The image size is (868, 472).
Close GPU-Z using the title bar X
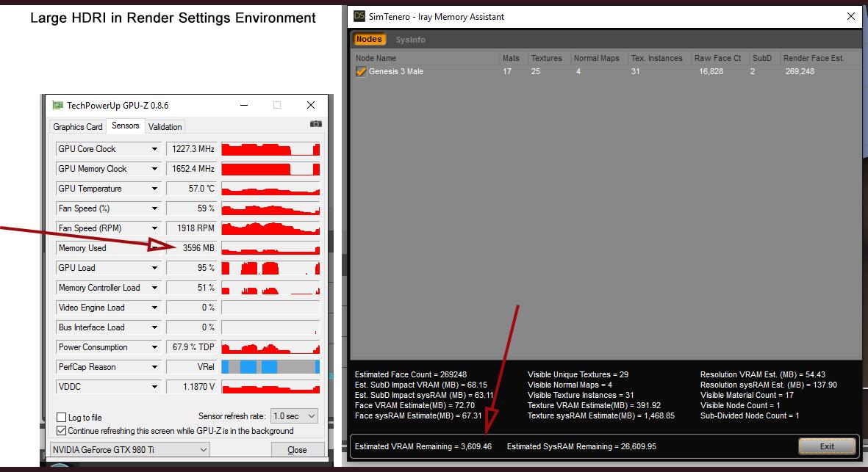(x=311, y=105)
